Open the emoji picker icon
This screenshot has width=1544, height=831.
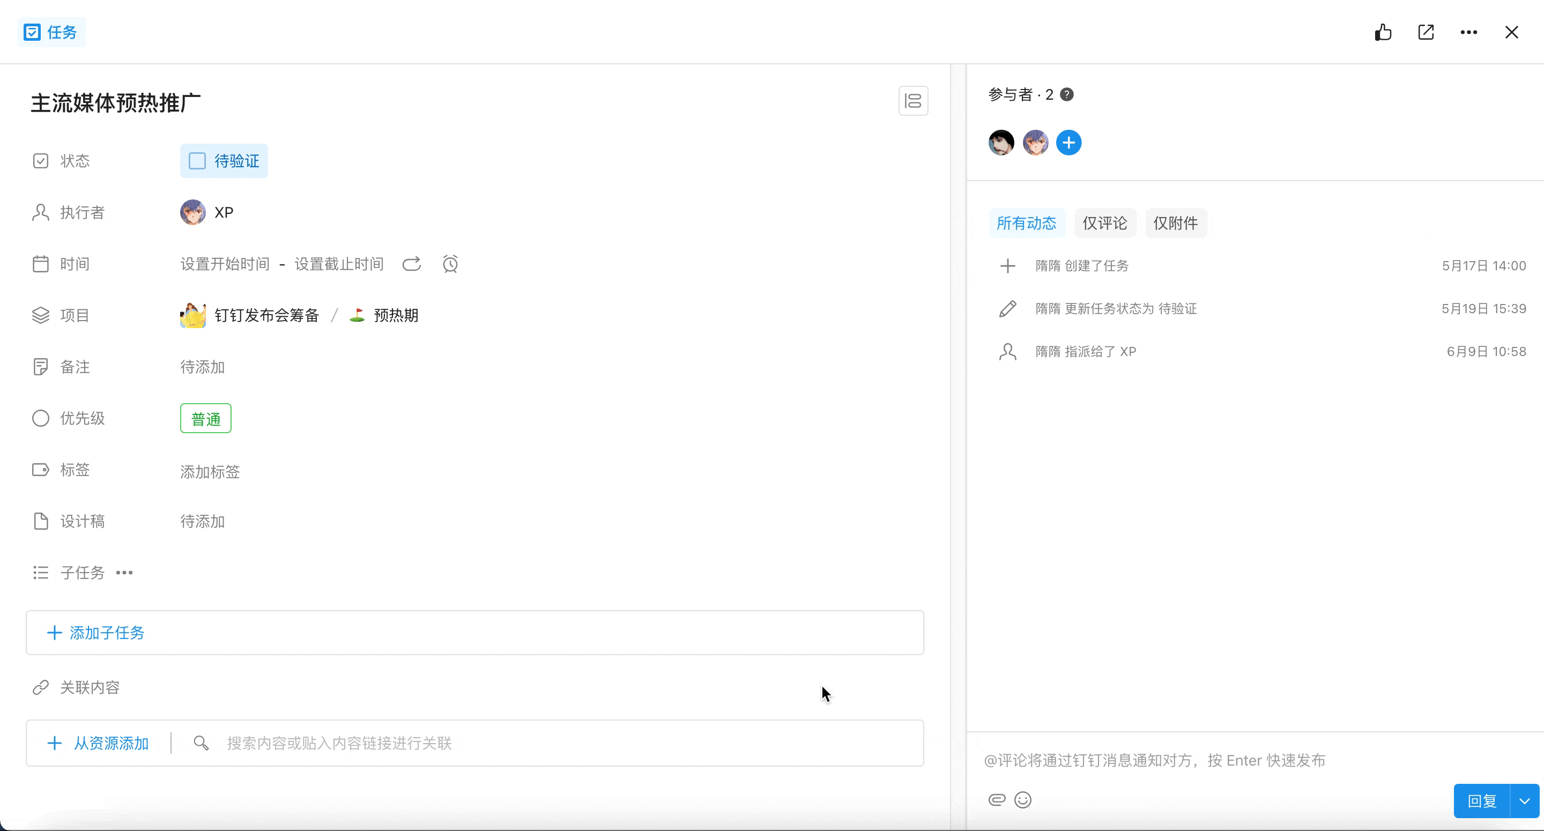[x=1022, y=800]
